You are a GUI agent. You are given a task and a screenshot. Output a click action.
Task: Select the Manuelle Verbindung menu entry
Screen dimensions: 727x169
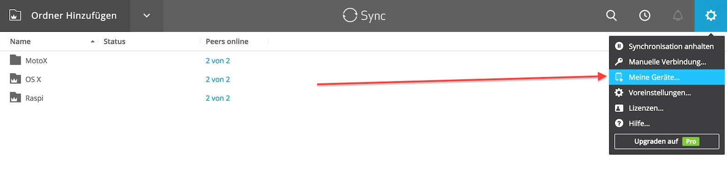point(667,62)
